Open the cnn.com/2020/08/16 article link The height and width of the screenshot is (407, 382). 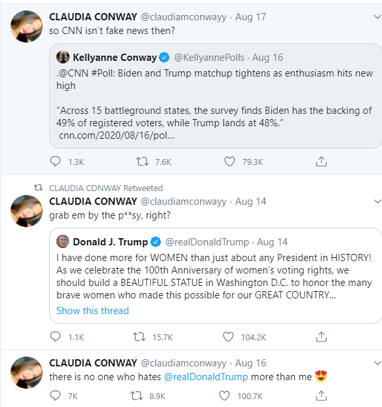(x=117, y=135)
